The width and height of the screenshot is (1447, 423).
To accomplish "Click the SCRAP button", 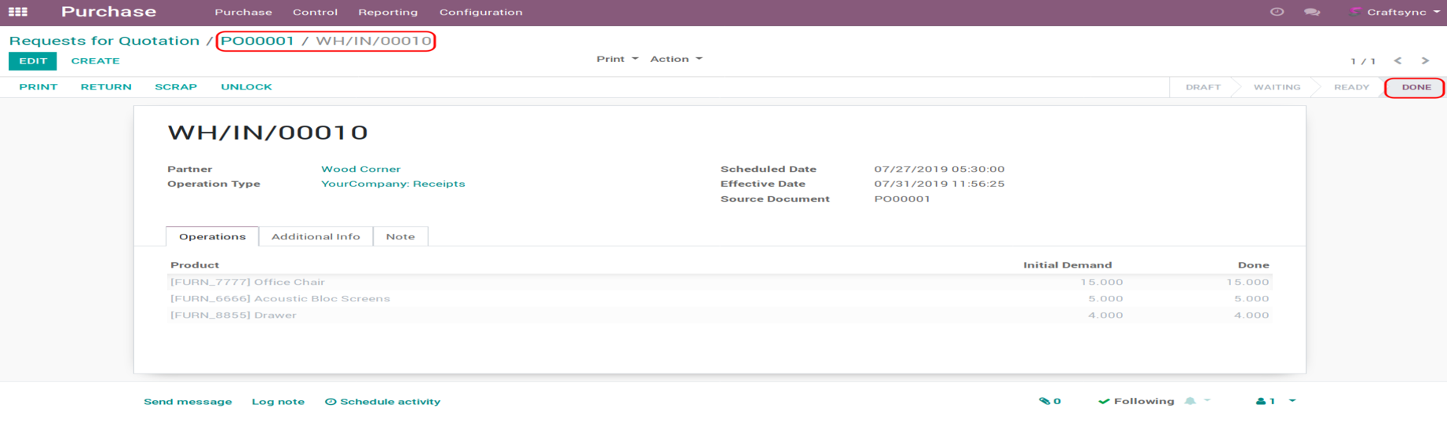I will tap(176, 87).
